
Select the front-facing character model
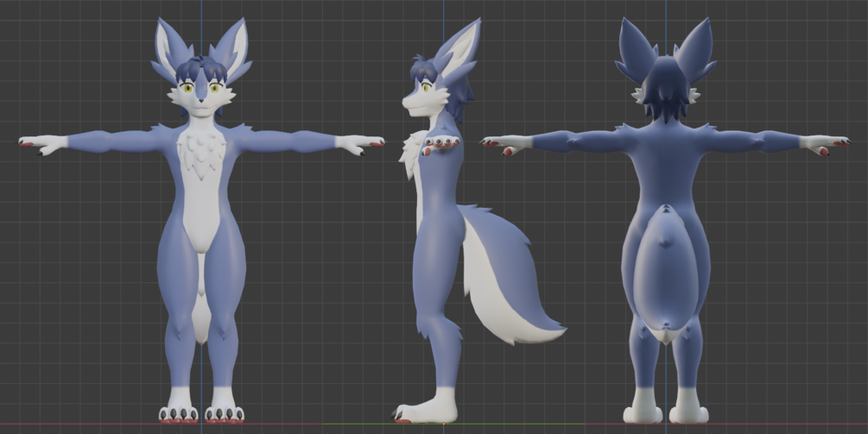[201, 221]
